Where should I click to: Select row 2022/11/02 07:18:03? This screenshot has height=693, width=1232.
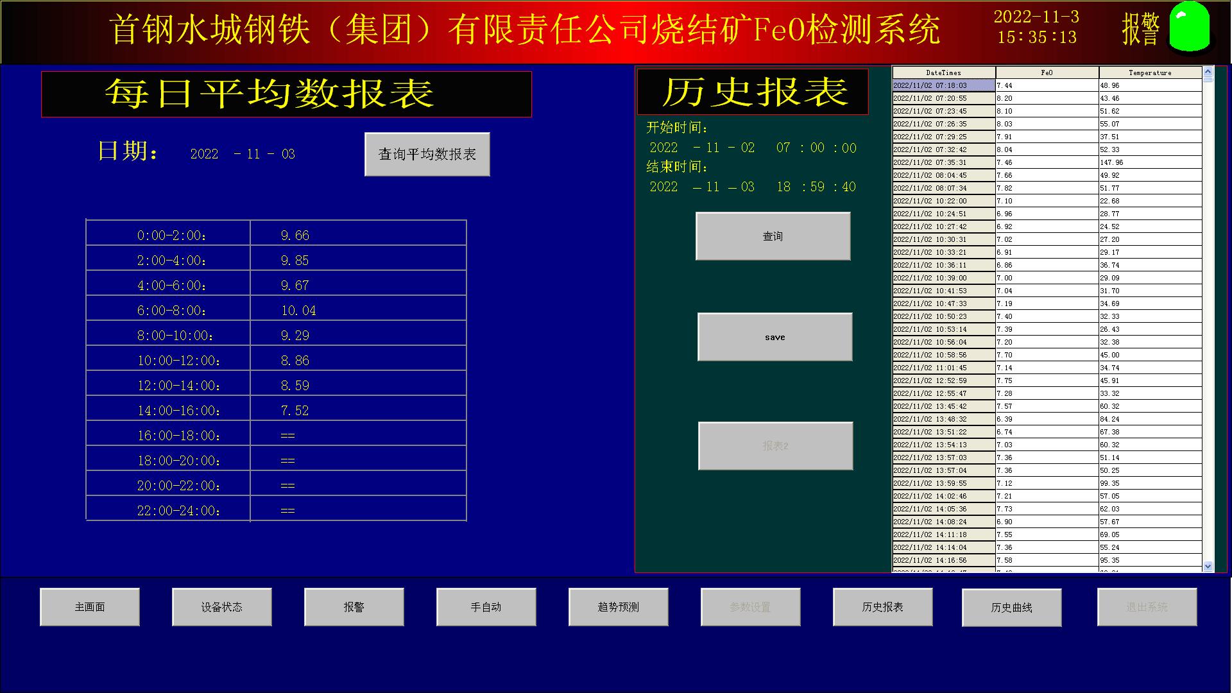[1047, 85]
